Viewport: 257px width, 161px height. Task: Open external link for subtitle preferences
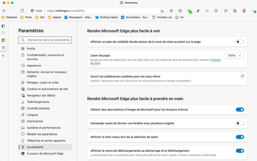(242, 76)
